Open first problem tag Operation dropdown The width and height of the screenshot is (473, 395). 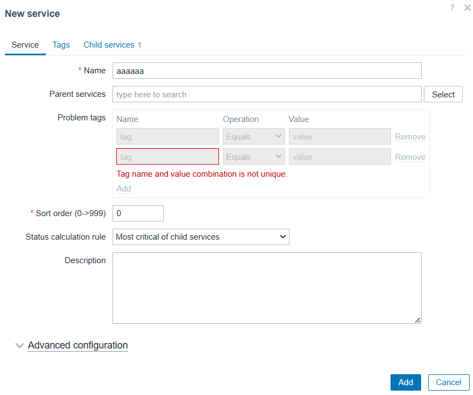click(253, 136)
